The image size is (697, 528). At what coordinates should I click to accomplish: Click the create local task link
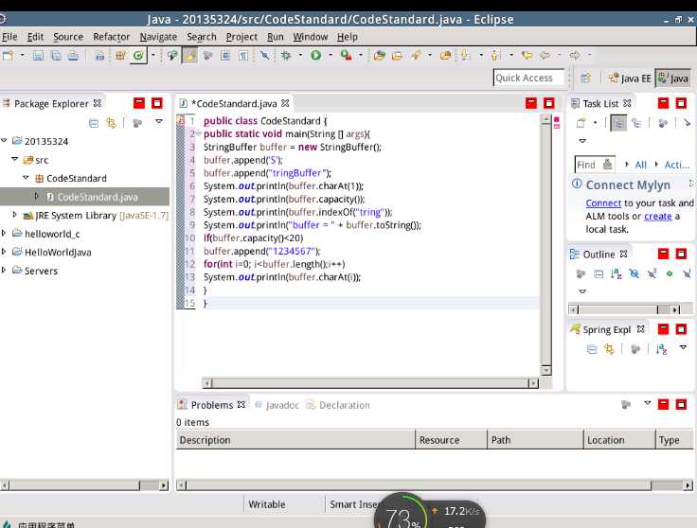[658, 217]
